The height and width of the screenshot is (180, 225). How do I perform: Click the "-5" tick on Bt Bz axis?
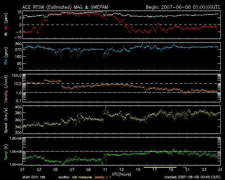point(19,32)
